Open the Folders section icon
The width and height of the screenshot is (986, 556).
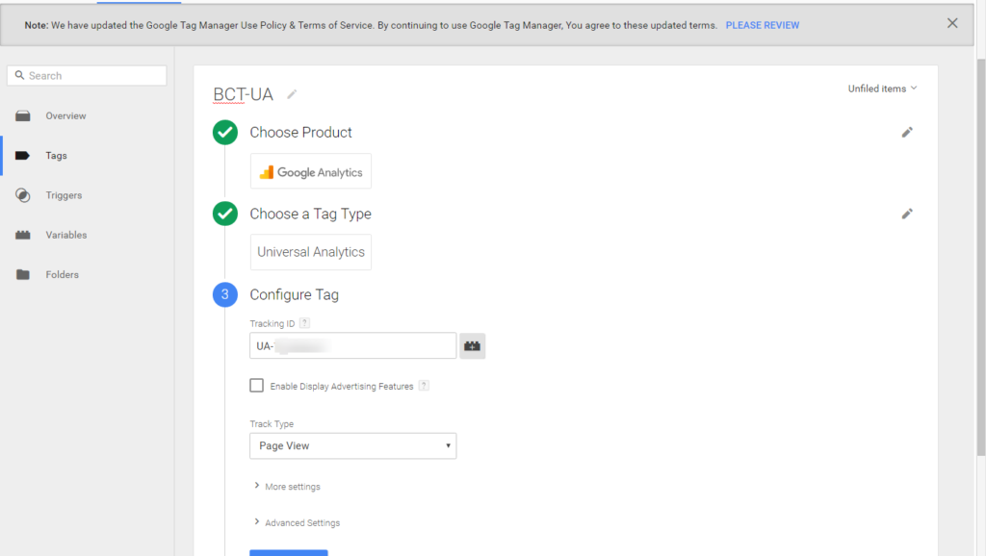[x=23, y=274]
